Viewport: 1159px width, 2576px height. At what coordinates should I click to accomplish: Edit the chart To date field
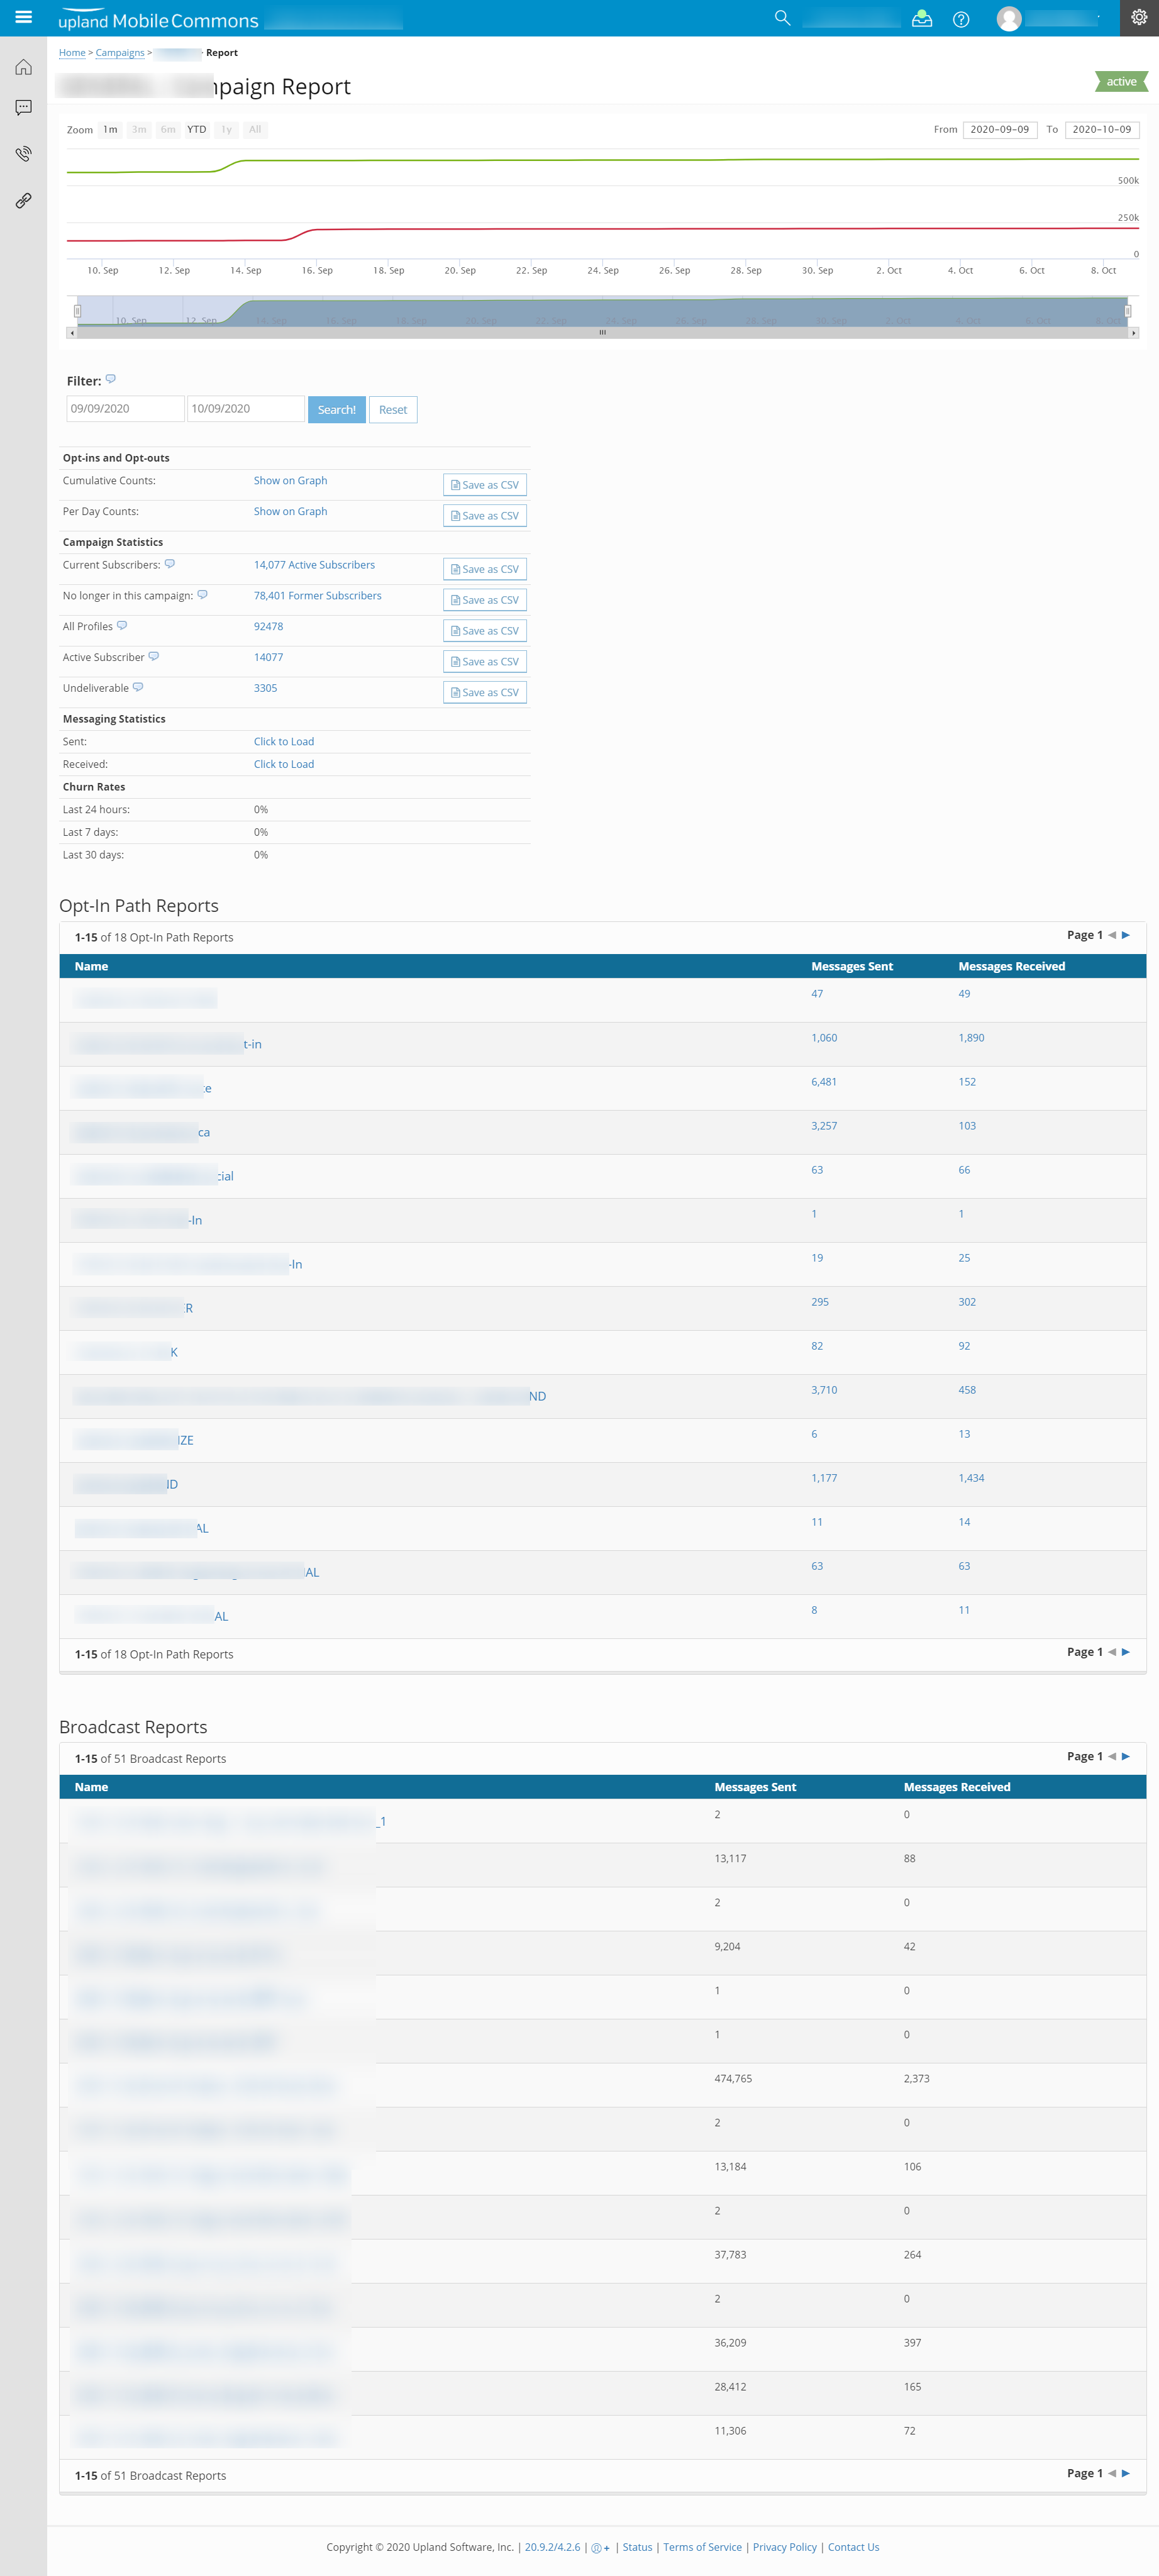click(1102, 130)
